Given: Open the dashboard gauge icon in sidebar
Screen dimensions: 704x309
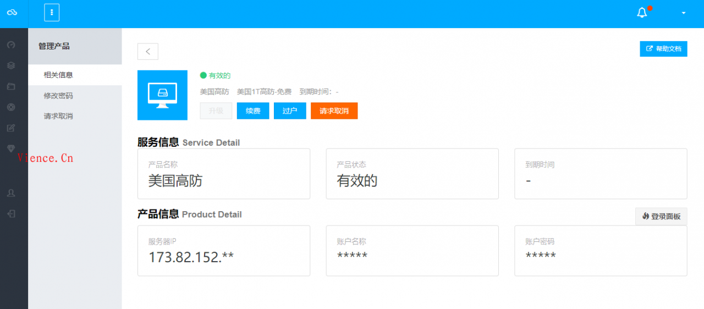Looking at the screenshot, I should click(11, 45).
